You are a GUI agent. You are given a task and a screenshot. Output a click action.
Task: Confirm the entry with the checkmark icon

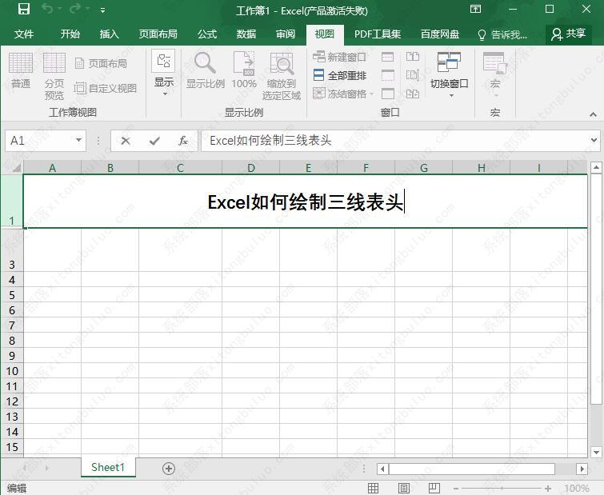pyautogui.click(x=154, y=141)
